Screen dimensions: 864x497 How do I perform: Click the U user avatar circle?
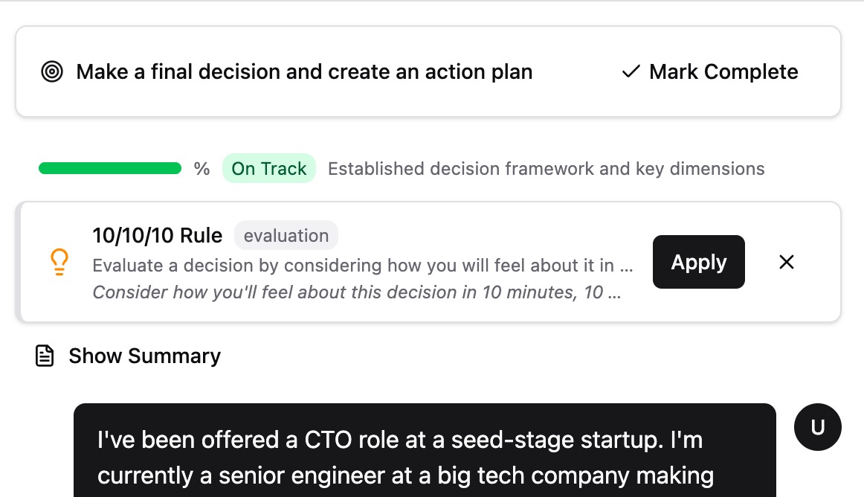[818, 427]
